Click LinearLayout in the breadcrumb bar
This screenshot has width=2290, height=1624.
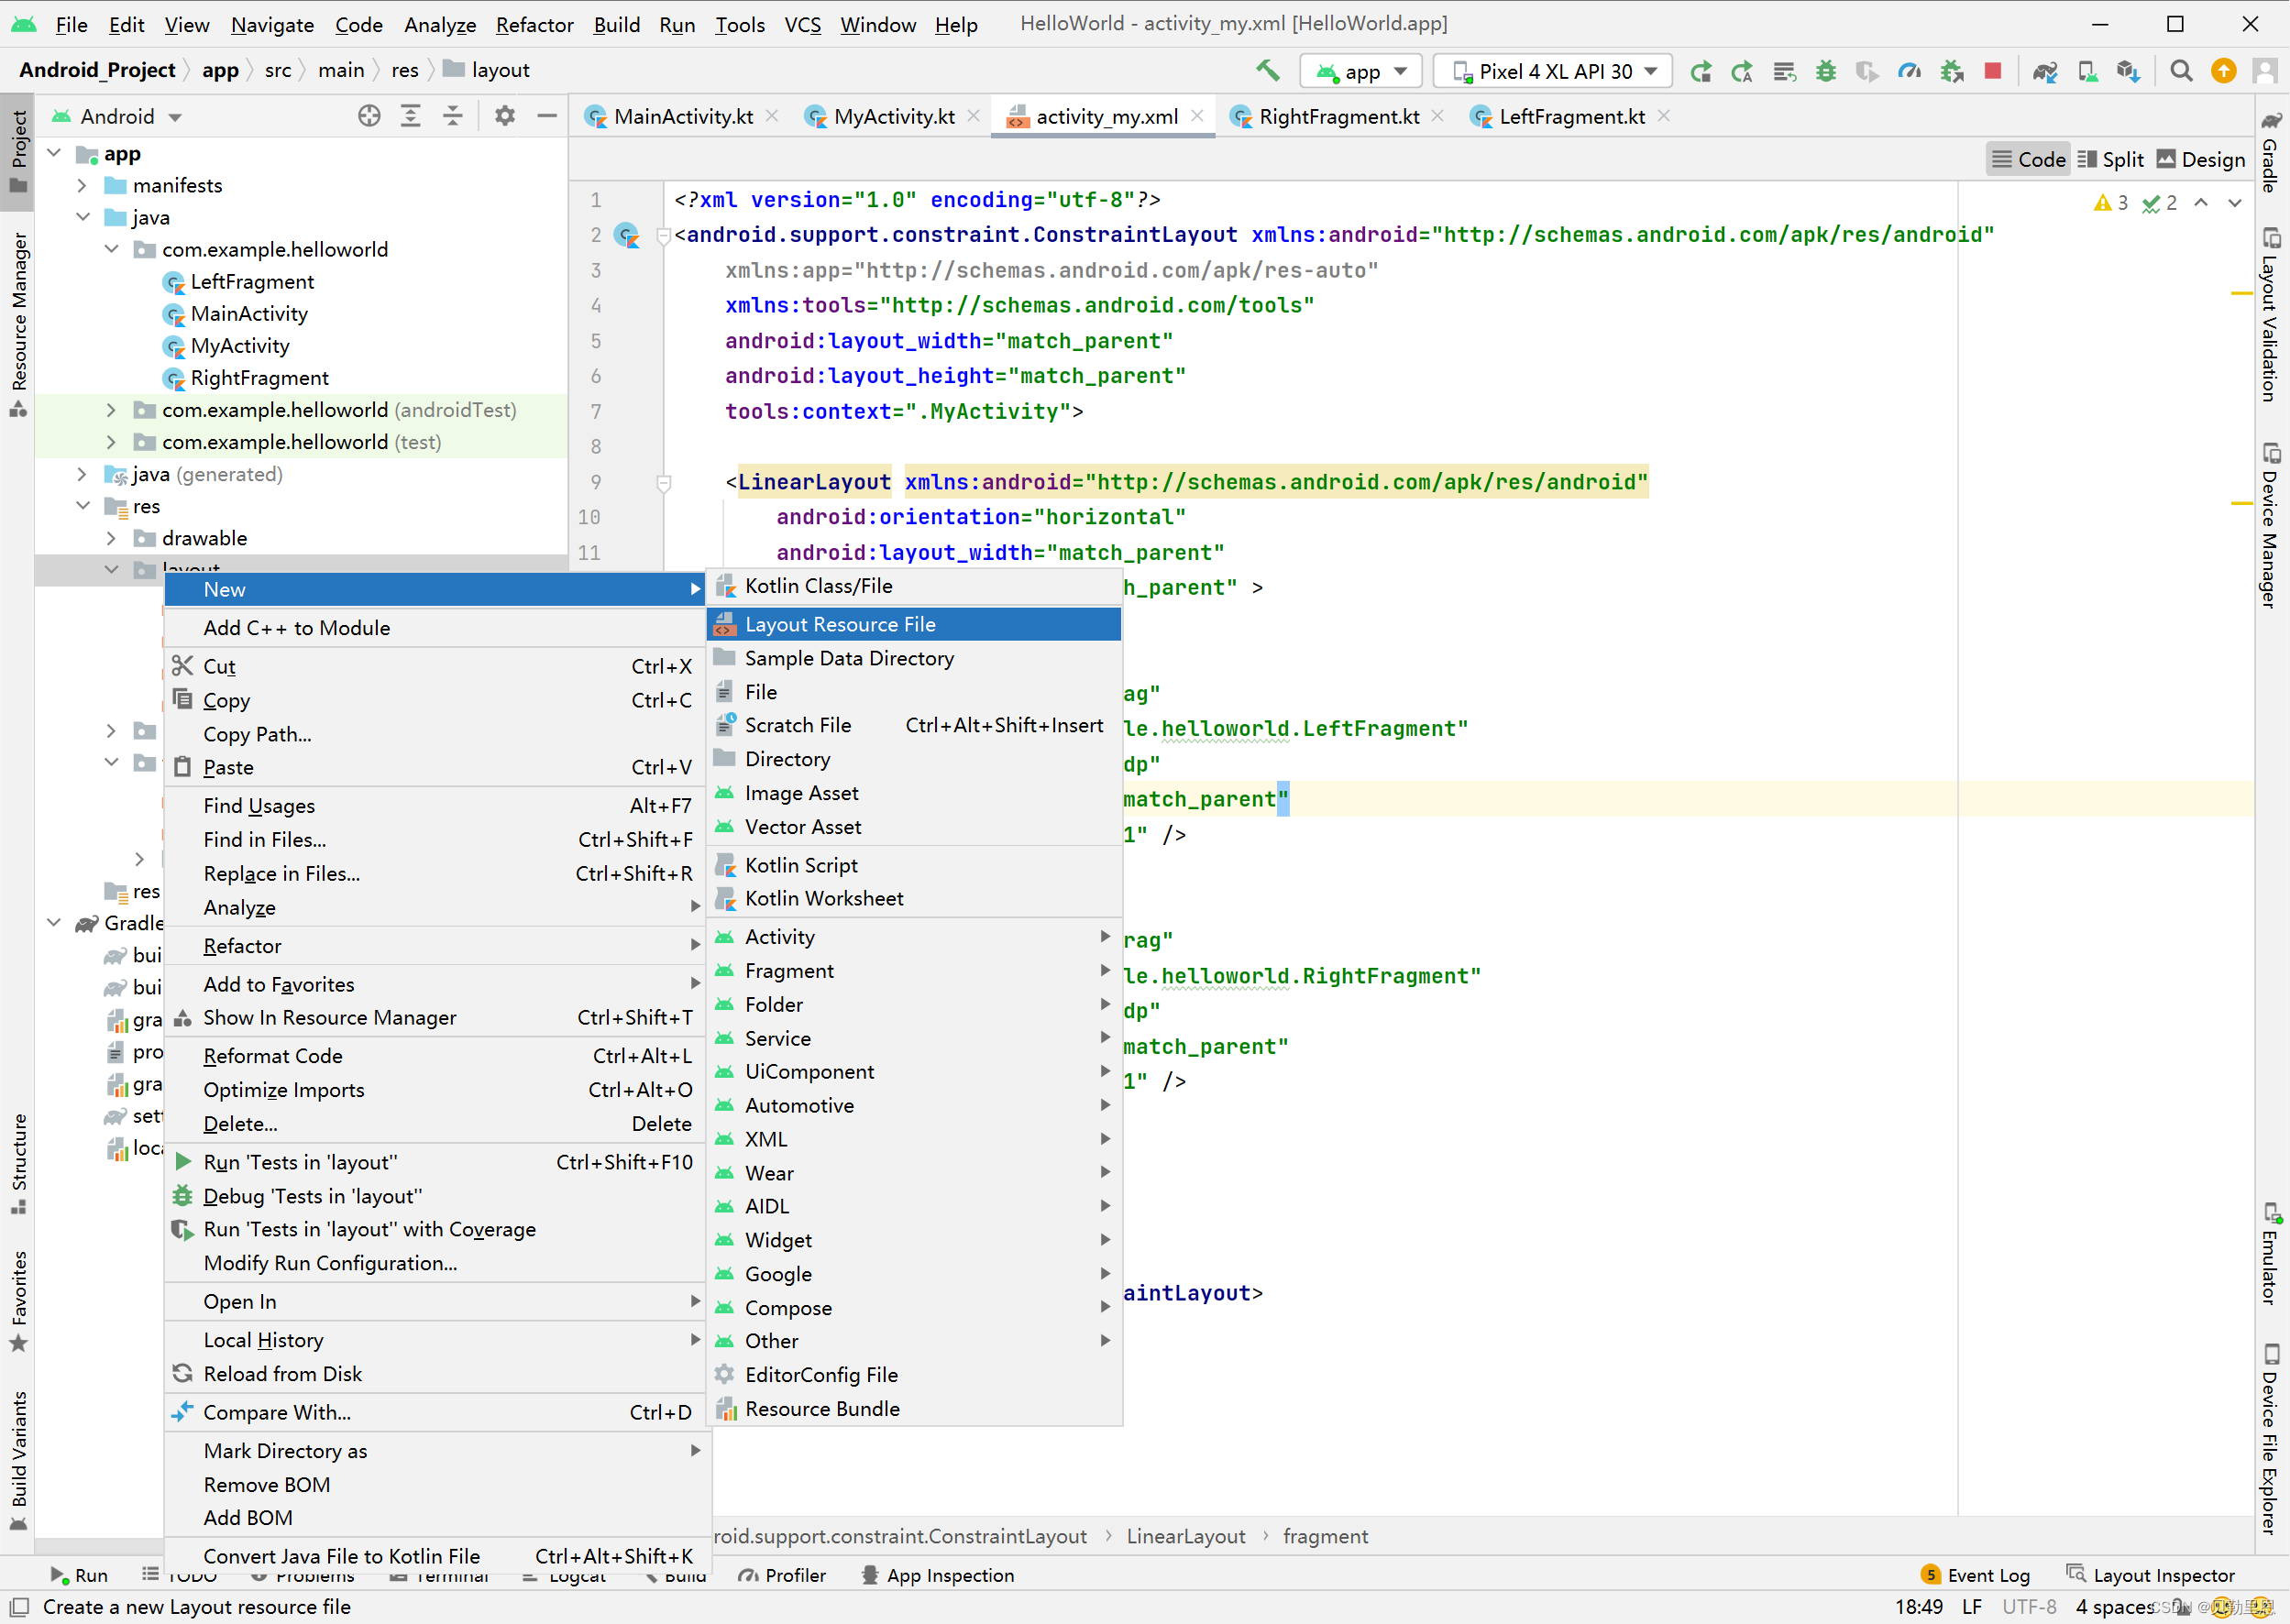coord(1185,1536)
